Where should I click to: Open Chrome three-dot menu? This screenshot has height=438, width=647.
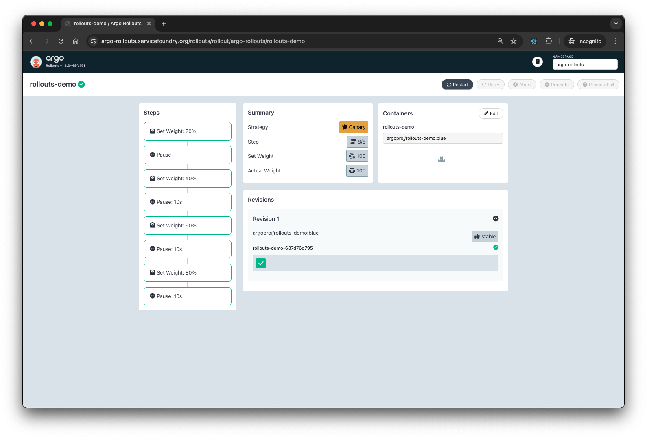click(615, 41)
